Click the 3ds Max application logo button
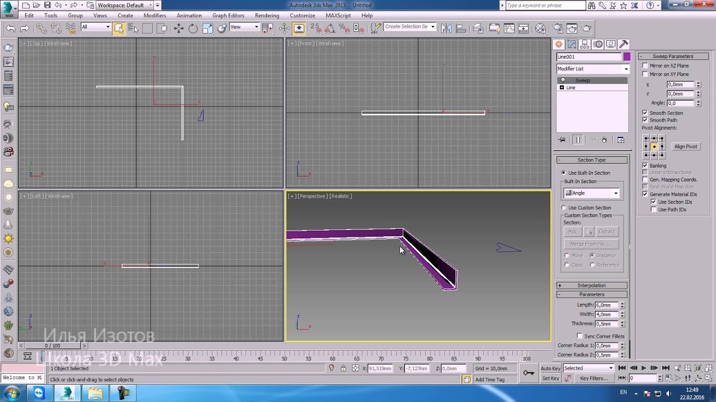The height and width of the screenshot is (402, 716). (8, 9)
